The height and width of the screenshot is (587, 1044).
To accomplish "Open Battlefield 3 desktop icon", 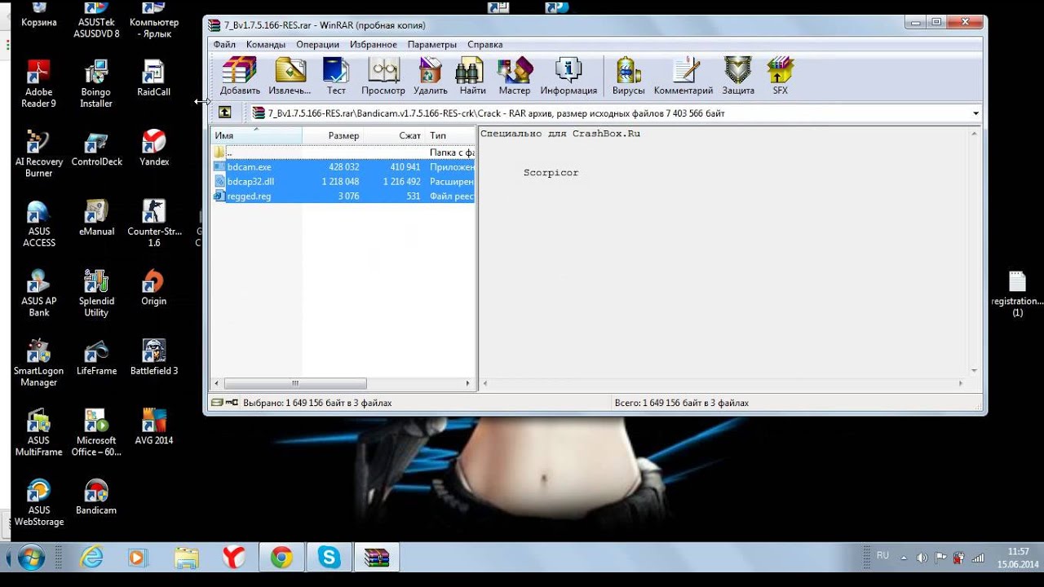I will pyautogui.click(x=153, y=357).
